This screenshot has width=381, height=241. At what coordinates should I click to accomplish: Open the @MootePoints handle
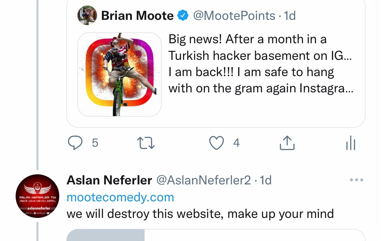(234, 16)
